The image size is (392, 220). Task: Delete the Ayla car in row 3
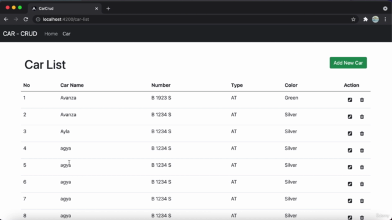pyautogui.click(x=362, y=133)
